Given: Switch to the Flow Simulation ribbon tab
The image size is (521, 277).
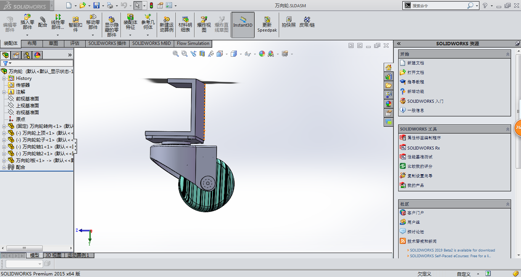Looking at the screenshot, I should coord(193,43).
